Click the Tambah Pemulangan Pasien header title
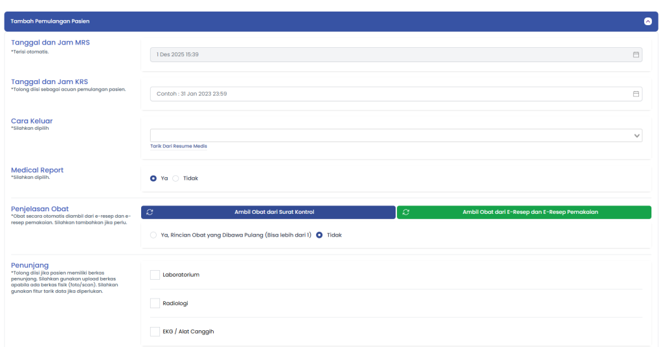 click(x=50, y=21)
